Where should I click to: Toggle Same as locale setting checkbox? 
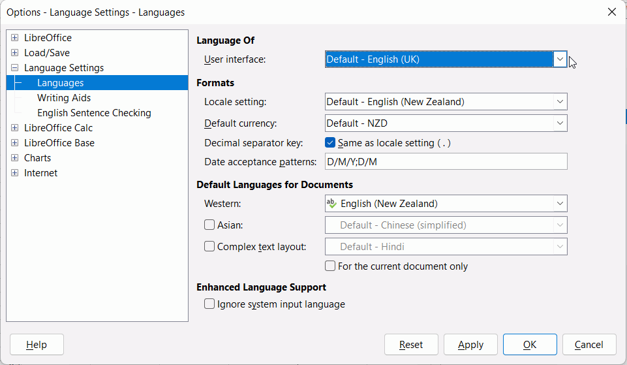pos(330,142)
